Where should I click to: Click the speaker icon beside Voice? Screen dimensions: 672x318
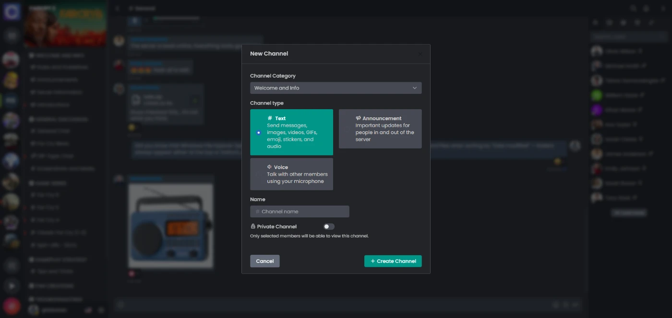click(x=270, y=167)
